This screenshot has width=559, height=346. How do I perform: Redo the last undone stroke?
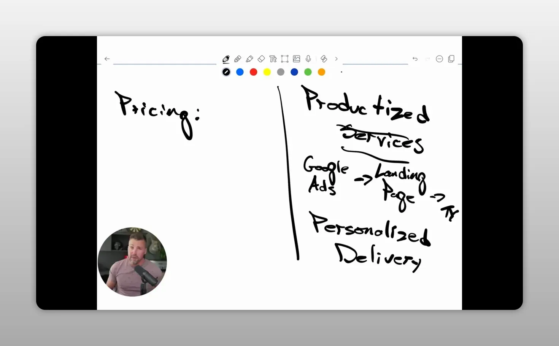pyautogui.click(x=427, y=59)
